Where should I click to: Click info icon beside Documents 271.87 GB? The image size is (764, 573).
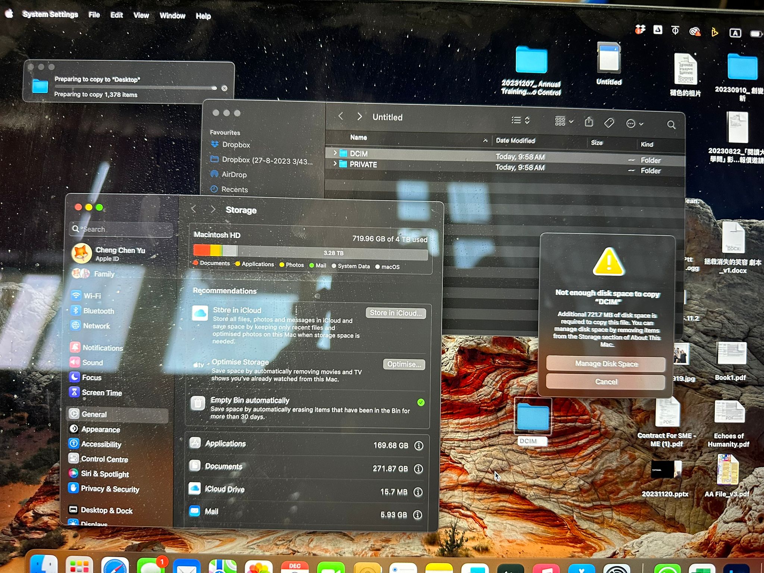pyautogui.click(x=419, y=469)
